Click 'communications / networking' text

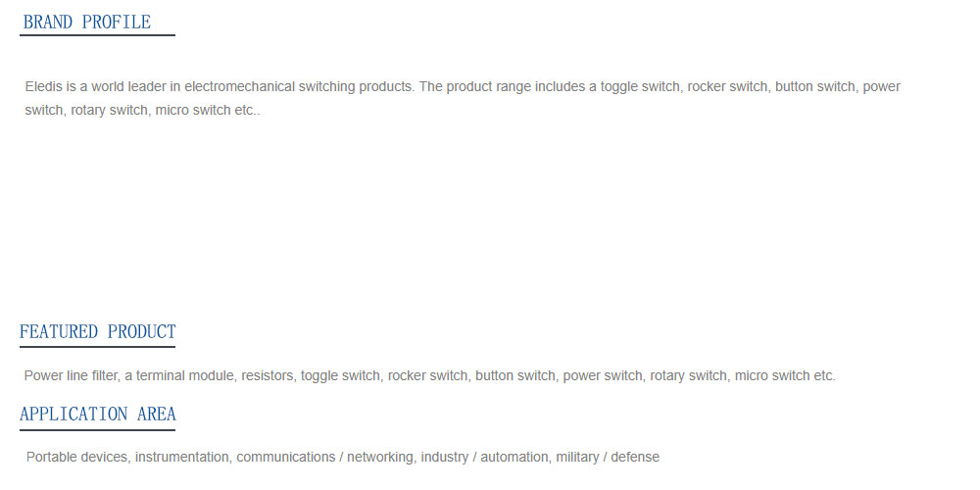coord(323,457)
